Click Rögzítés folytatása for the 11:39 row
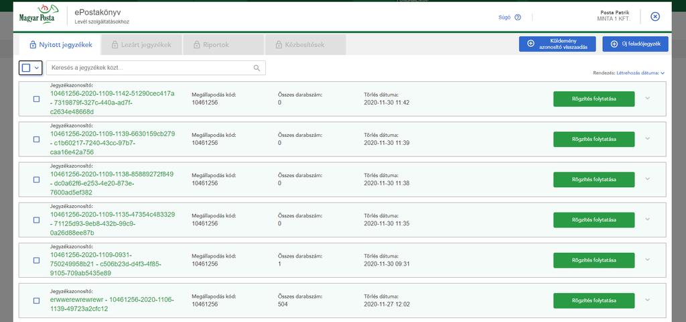Viewport: 686px width, 322px height. point(594,140)
